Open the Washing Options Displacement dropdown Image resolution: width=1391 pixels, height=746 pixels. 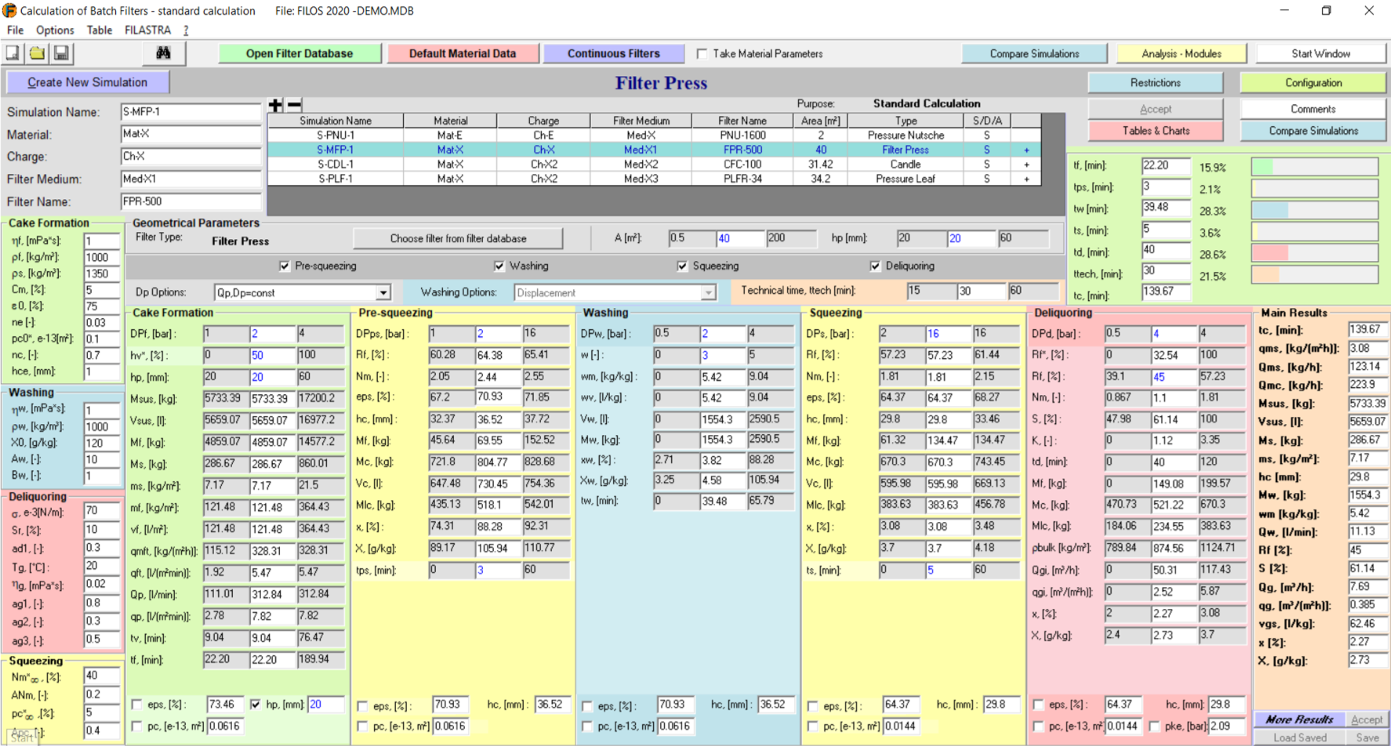(x=708, y=293)
